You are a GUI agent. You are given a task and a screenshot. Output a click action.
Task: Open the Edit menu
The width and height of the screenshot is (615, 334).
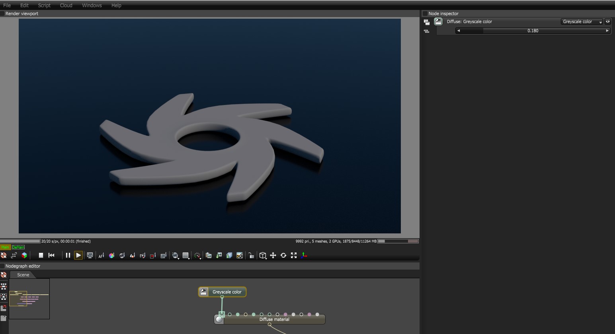point(24,5)
